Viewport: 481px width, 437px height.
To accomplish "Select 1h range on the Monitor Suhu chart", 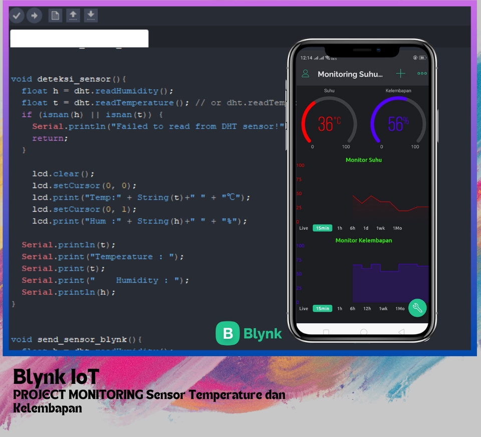I will pos(340,228).
